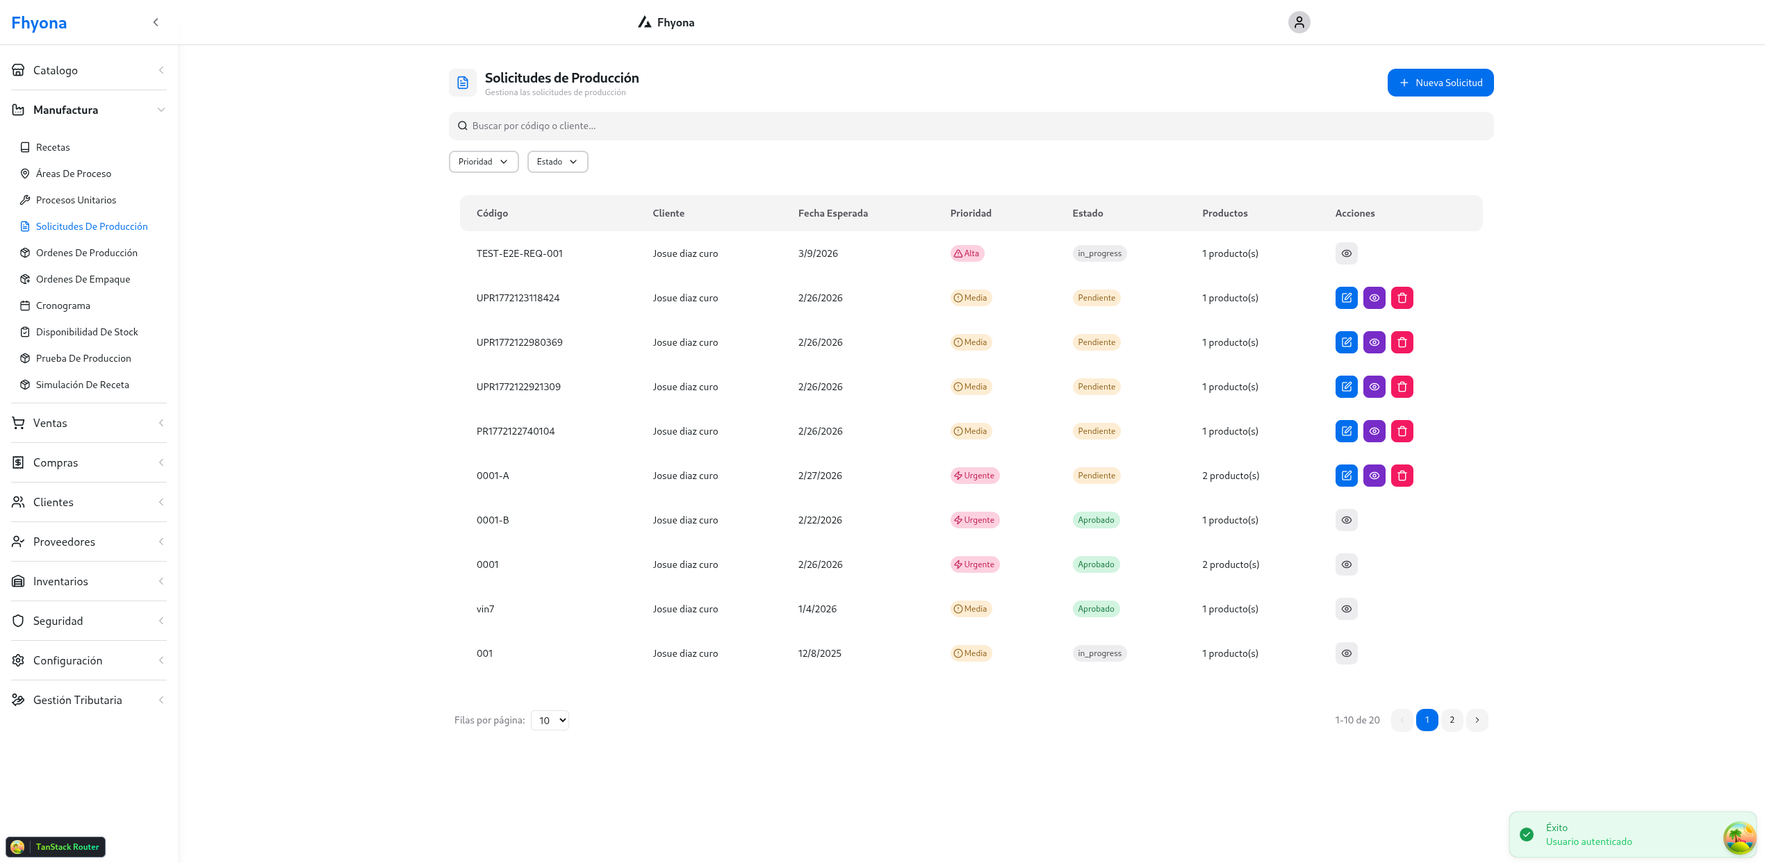The height and width of the screenshot is (863, 1765).
Task: Open the user profile avatar icon
Action: pyautogui.click(x=1299, y=22)
